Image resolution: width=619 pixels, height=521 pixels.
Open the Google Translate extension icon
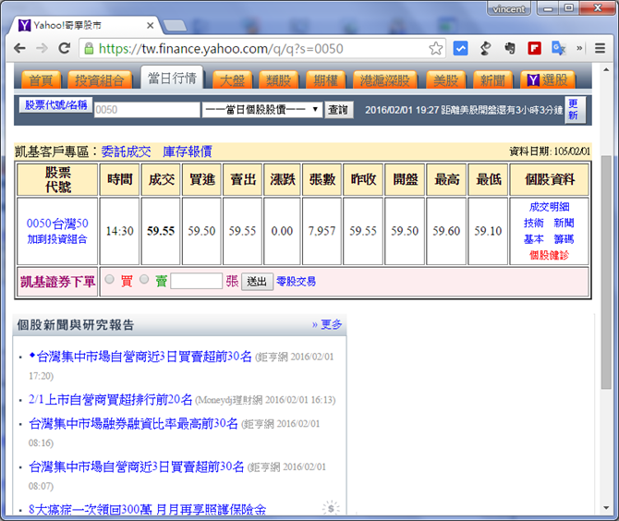click(559, 49)
